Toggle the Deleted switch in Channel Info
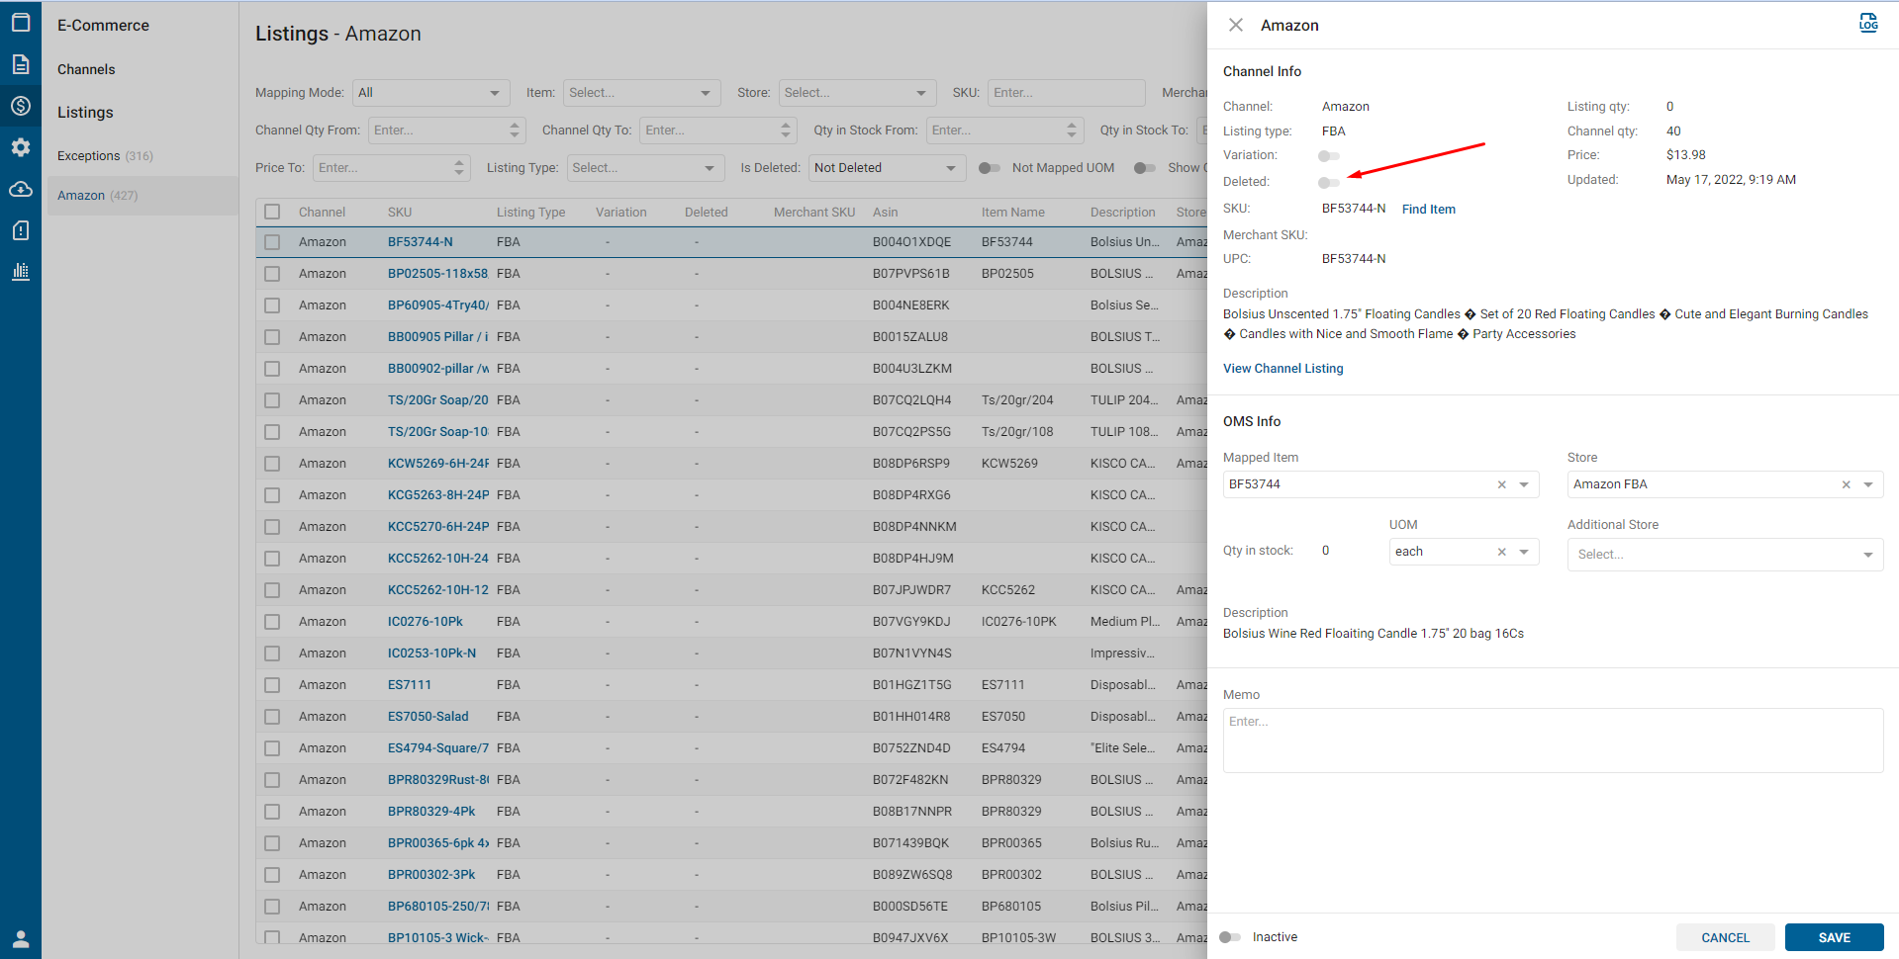 [1328, 182]
